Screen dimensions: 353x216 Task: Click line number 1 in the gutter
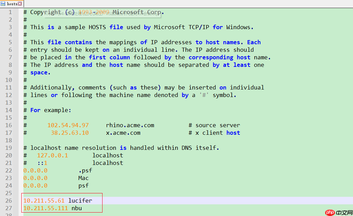[x=11, y=12]
